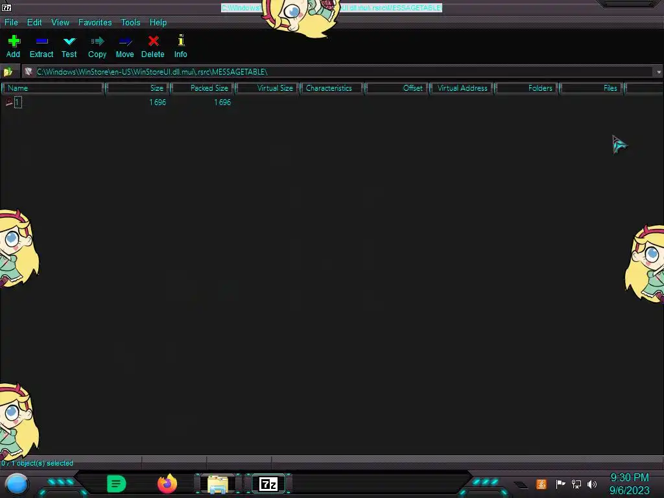Sort by the Size column header
Screen dimensions: 664x498
(137, 88)
